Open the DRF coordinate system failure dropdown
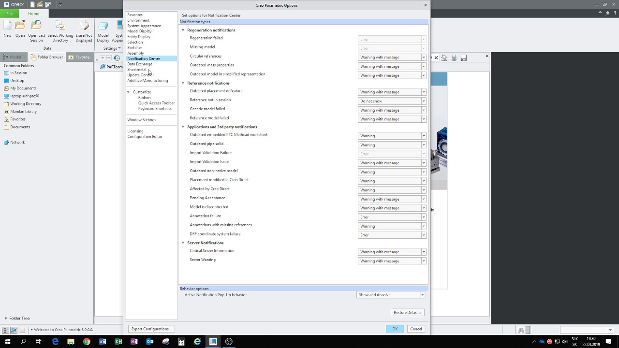Viewport: 619px width, 348px height. point(392,235)
